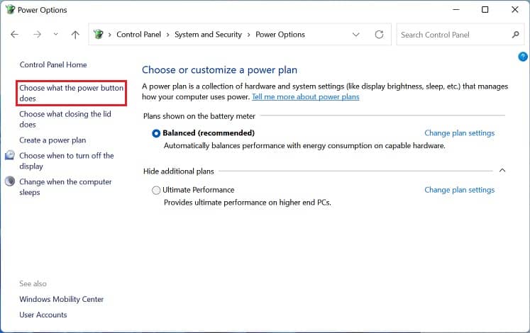Open Choose what the power button does
Image resolution: width=530 pixels, height=333 pixels.
72,93
